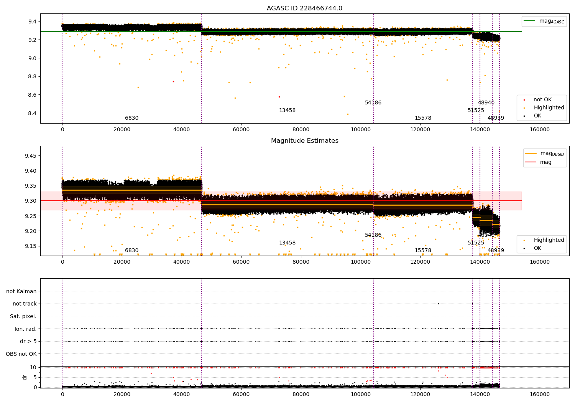Viewport: 575px width, 403px height.
Task: Click the title "AGASC ID 228466744.0"
Action: [304, 8]
